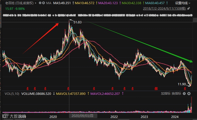Select the MA5:49.351 value
Image resolution: width=197 pixels, height=120 pixels.
pyautogui.click(x=62, y=3)
